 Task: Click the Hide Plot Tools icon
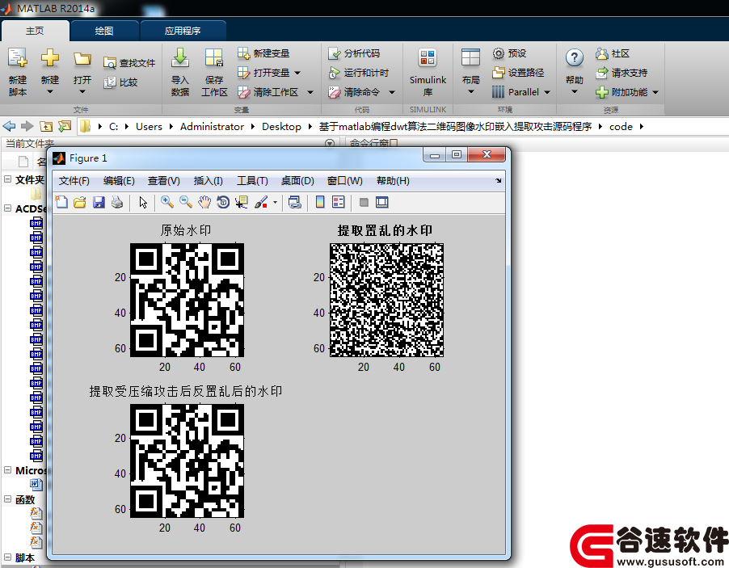click(364, 202)
